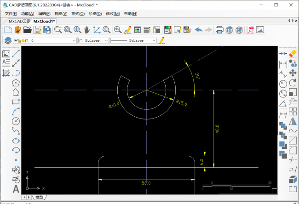299x204 pixels.
Task: Export drawing as an image file
Action: 260,30
